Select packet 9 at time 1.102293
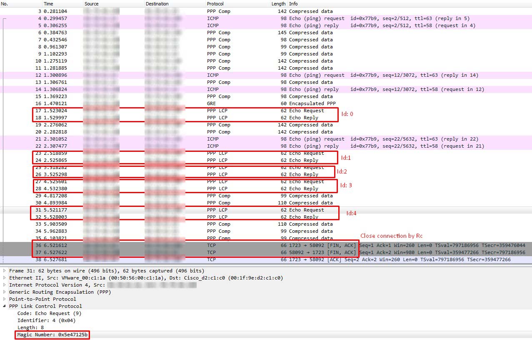This screenshot has width=532, height=340. pyautogui.click(x=266, y=54)
